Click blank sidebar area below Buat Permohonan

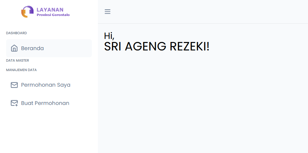[x=49, y=131]
